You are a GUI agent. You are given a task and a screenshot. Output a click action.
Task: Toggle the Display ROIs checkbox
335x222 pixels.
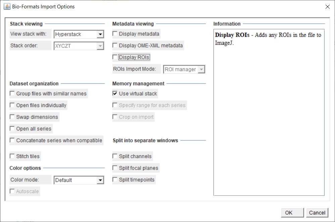pos(115,57)
